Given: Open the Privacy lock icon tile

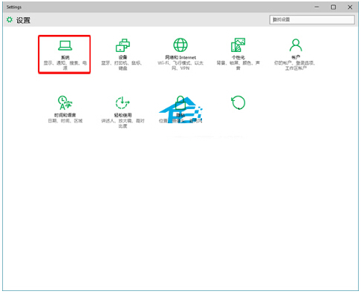Looking at the screenshot, I should [180, 109].
